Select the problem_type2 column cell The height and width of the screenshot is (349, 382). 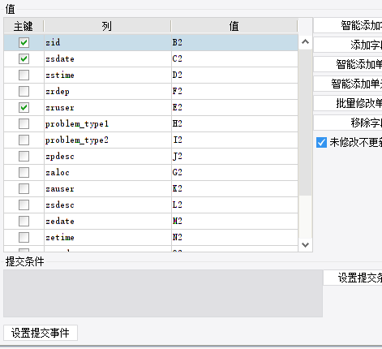click(108, 140)
